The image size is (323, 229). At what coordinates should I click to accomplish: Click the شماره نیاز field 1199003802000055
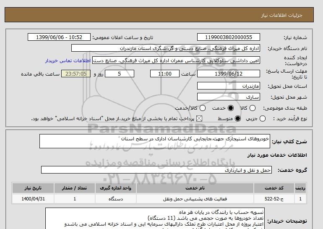click(x=229, y=37)
